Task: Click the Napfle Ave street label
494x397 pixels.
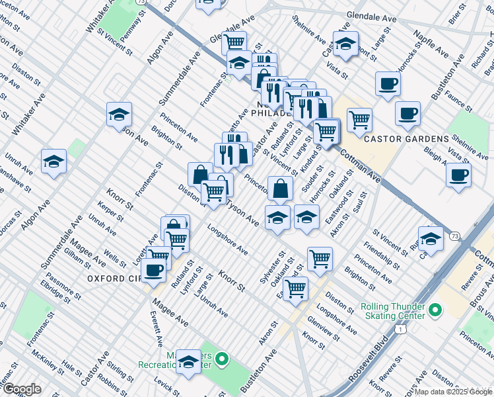Action: tap(431, 44)
